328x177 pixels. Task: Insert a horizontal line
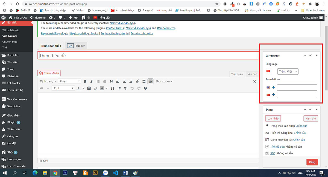[48, 88]
